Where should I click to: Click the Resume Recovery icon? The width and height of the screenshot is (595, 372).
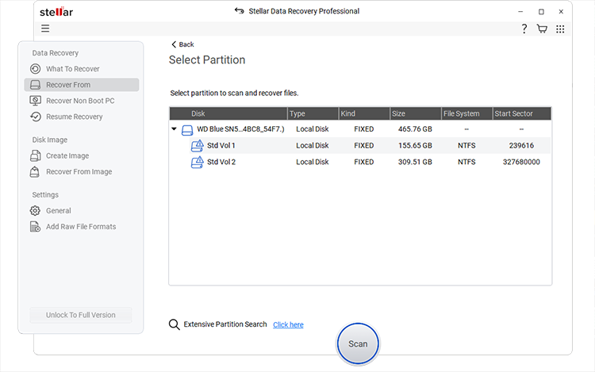(x=35, y=117)
